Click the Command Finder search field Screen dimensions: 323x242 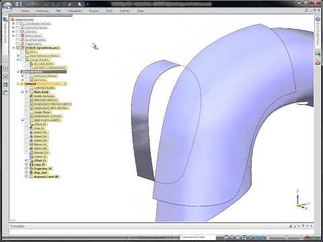point(198,237)
